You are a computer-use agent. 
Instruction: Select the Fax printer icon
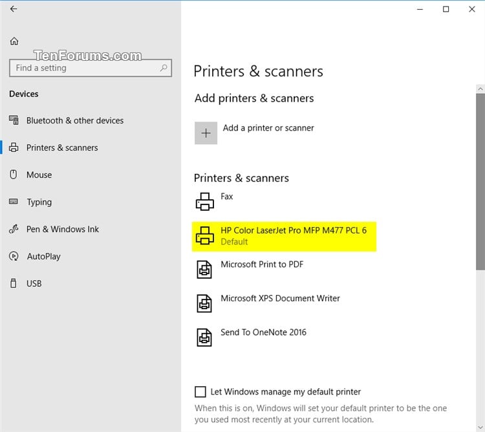click(204, 202)
